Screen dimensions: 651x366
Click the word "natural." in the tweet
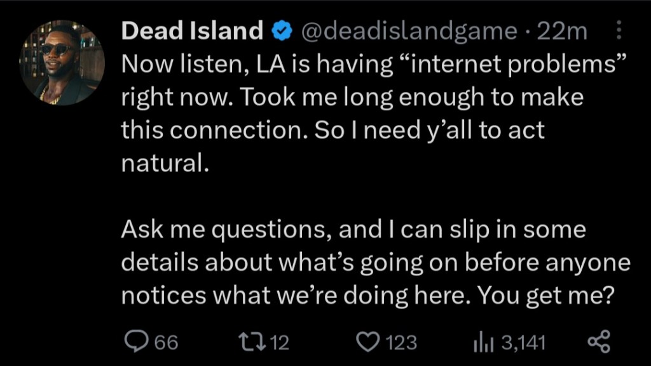[x=164, y=164]
